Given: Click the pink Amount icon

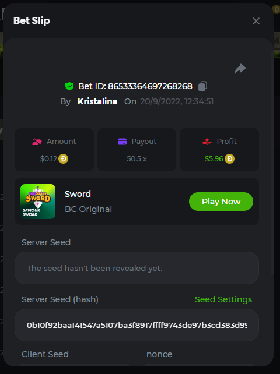Looking at the screenshot, I should [x=37, y=142].
